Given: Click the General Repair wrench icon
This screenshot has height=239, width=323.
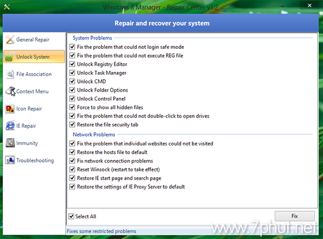Looking at the screenshot, I should pos(10,39).
